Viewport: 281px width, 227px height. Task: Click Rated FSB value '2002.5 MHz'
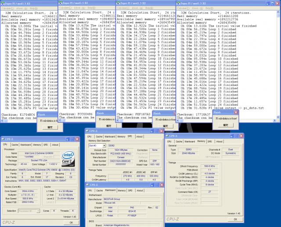tap(28, 202)
